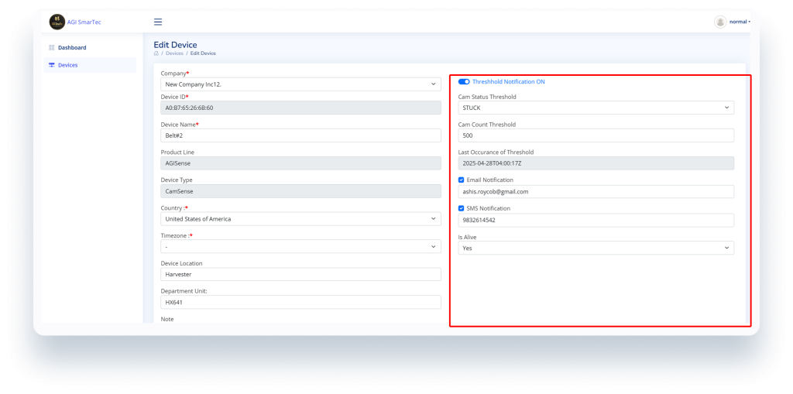Image resolution: width=793 pixels, height=394 pixels.
Task: Open the normal user account menu
Action: point(740,22)
